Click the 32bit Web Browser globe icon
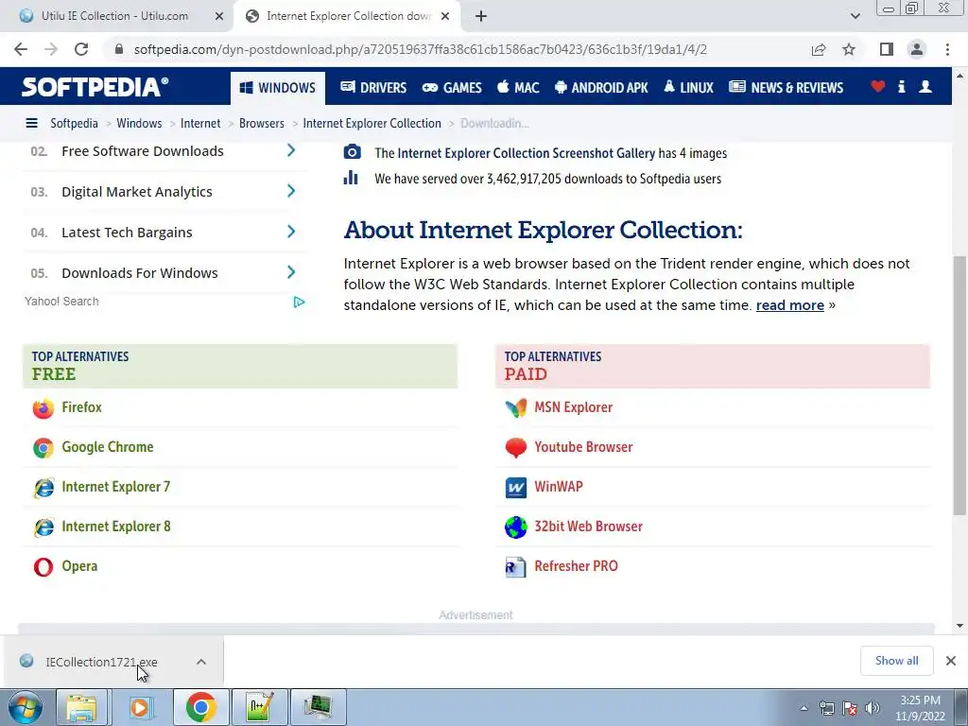968x726 pixels. click(x=515, y=527)
